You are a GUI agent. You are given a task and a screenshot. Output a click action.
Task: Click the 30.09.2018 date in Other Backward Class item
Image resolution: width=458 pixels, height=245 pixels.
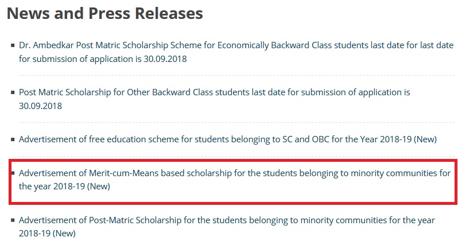[x=40, y=106]
